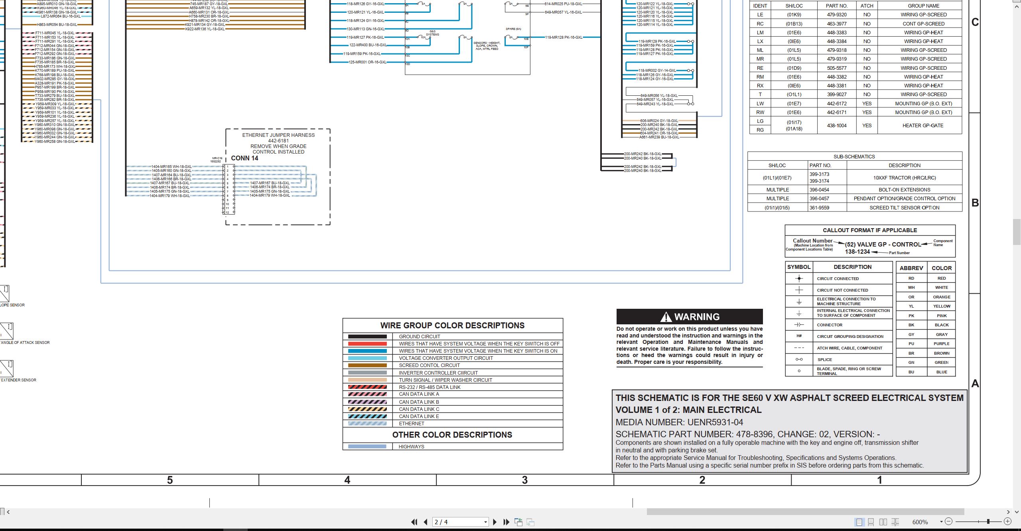Click the red key-switch-off wire swatch
Viewport: 1021px width, 531px height.
point(367,343)
